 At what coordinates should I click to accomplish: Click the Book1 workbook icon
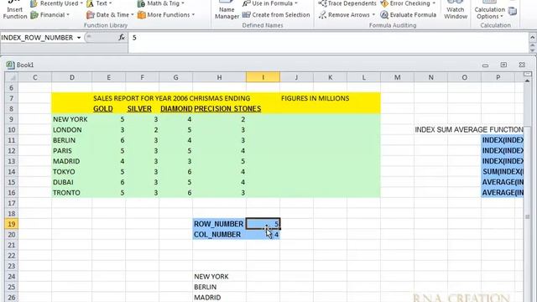point(10,65)
